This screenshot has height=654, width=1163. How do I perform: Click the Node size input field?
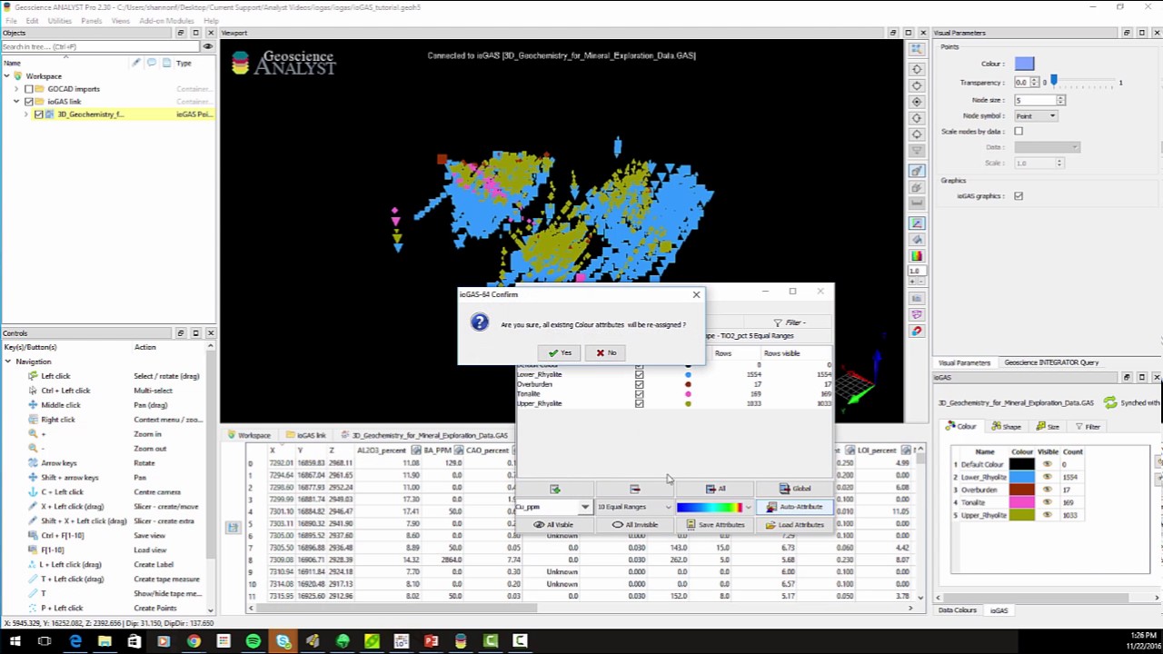1035,100
